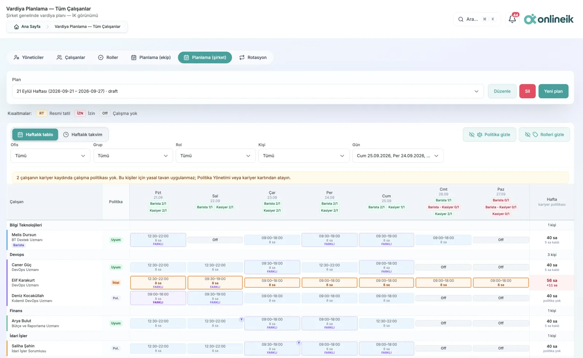Image resolution: width=583 pixels, height=358 pixels.
Task: Click the search magnifier icon
Action: (461, 19)
